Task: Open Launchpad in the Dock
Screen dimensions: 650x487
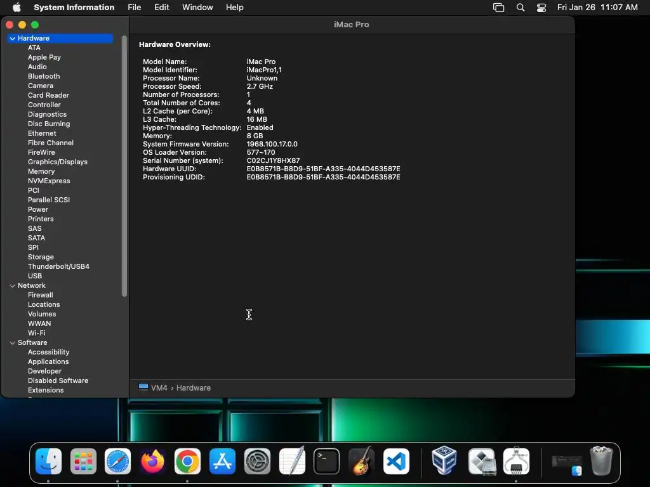Action: pyautogui.click(x=83, y=461)
